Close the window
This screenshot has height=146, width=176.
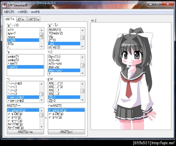168,4
